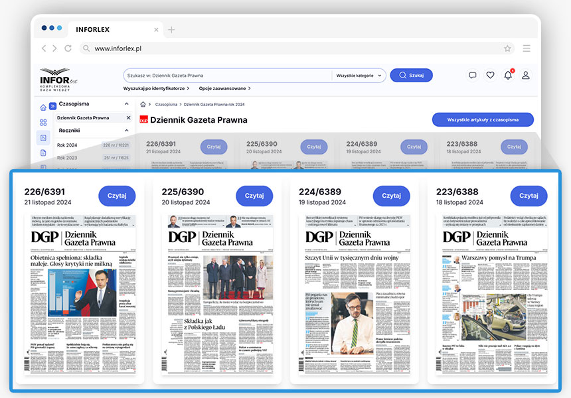Click issue number 225/6390 heading
Viewport: 571px width, 398px height.
tap(183, 192)
